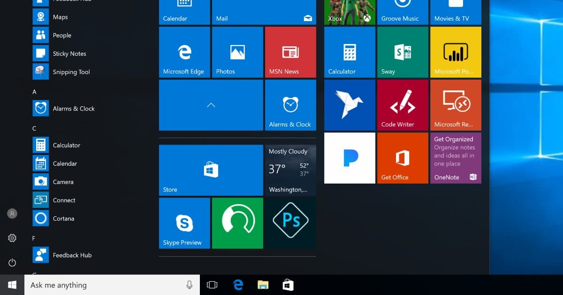Launch Edge from the taskbar
The image size is (563, 295).
[x=238, y=285]
